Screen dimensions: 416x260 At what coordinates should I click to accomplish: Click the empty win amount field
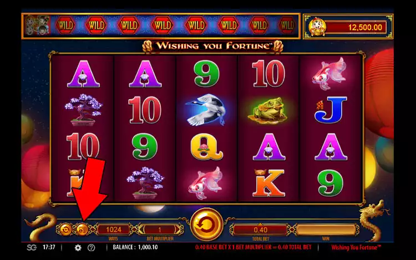click(326, 230)
